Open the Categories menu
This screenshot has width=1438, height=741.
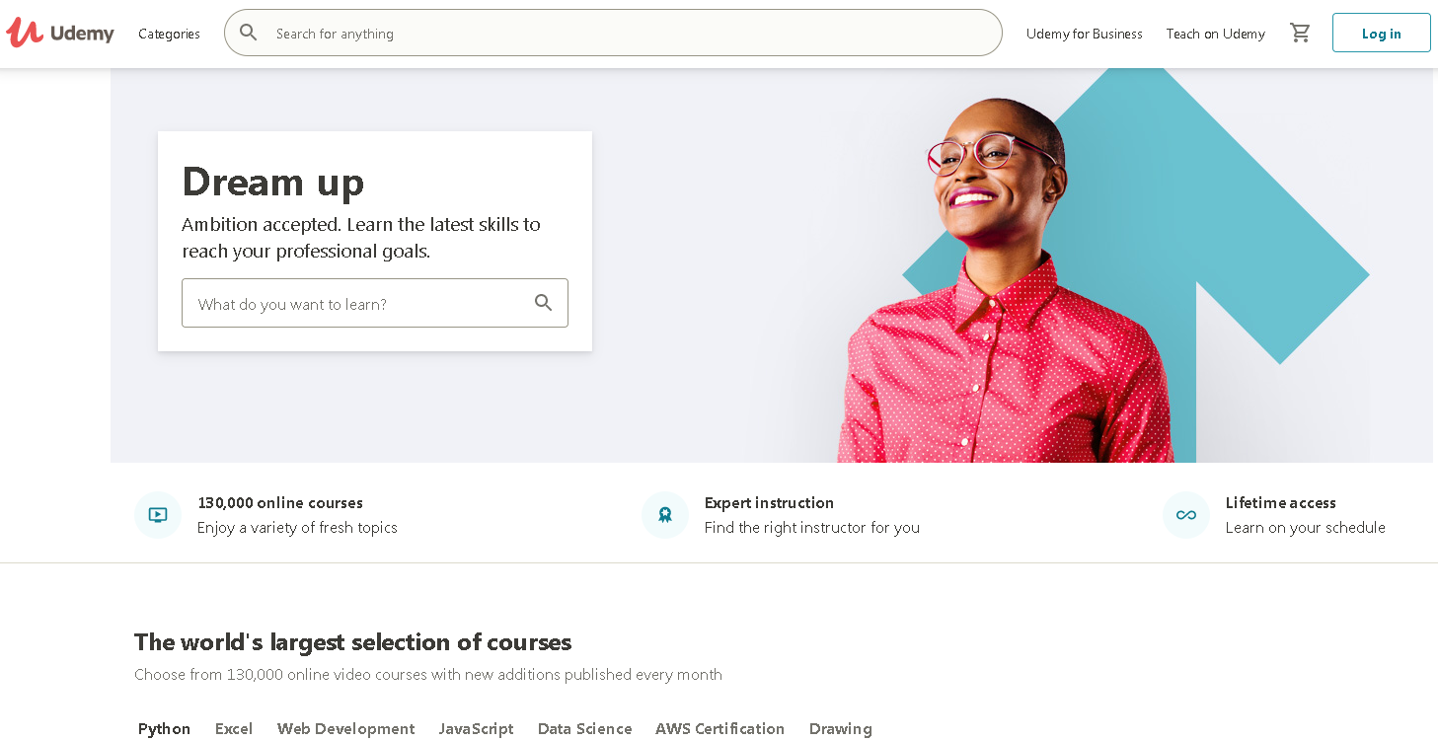(x=168, y=33)
